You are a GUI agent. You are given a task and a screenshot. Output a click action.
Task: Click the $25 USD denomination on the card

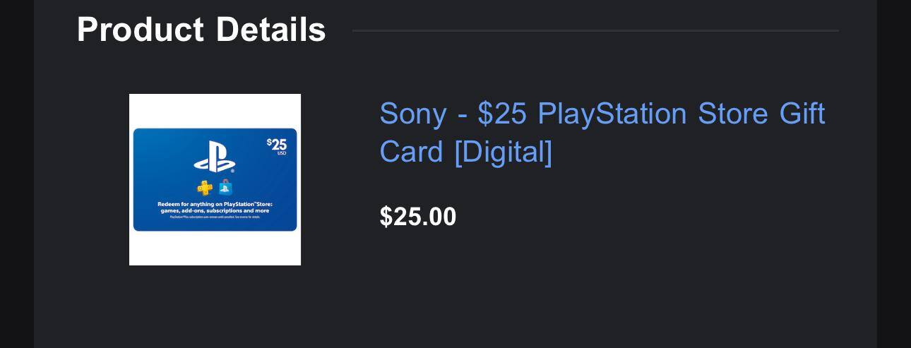click(x=278, y=145)
